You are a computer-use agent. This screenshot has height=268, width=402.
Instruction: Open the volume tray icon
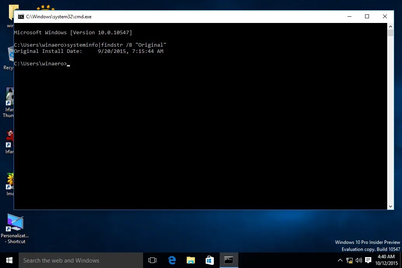pyautogui.click(x=359, y=260)
